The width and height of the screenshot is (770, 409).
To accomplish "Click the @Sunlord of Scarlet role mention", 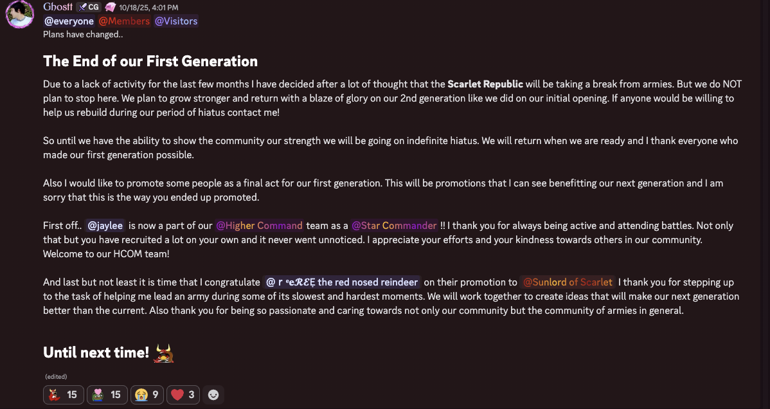I will [x=567, y=282].
